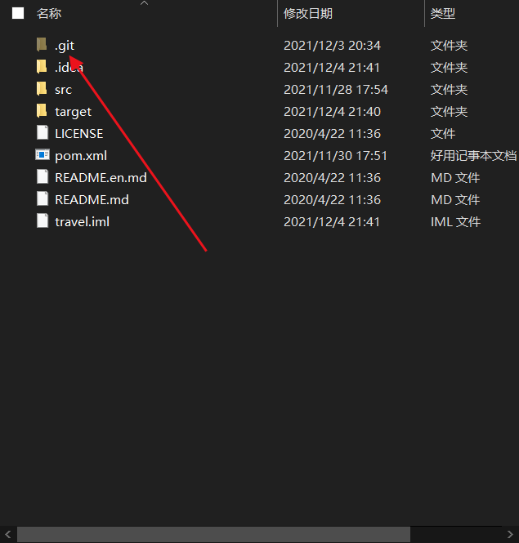The width and height of the screenshot is (519, 543).
Task: Click the src folder icon
Action: click(42, 89)
